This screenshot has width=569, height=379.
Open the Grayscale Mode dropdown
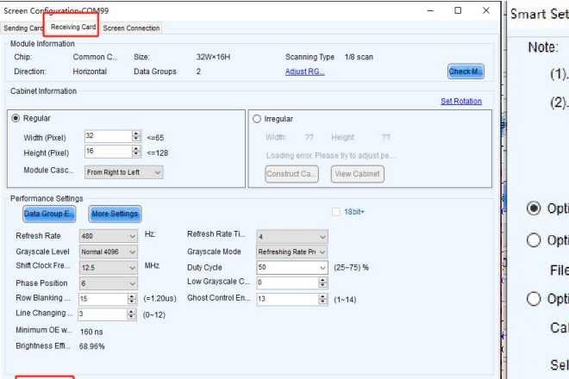point(292,252)
